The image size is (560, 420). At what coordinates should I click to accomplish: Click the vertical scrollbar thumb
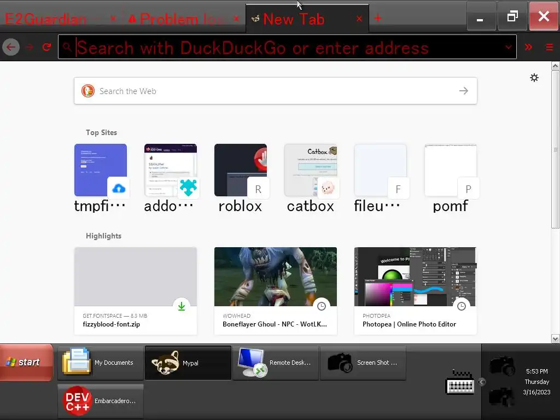coord(556,149)
